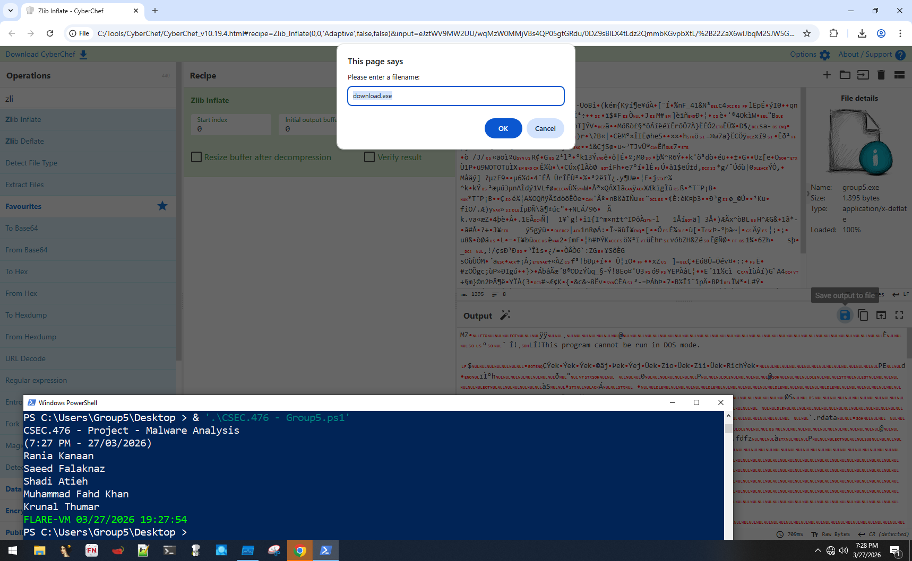Open the output CR (detected) line-ending selector
This screenshot has width=912, height=561.
point(884,534)
